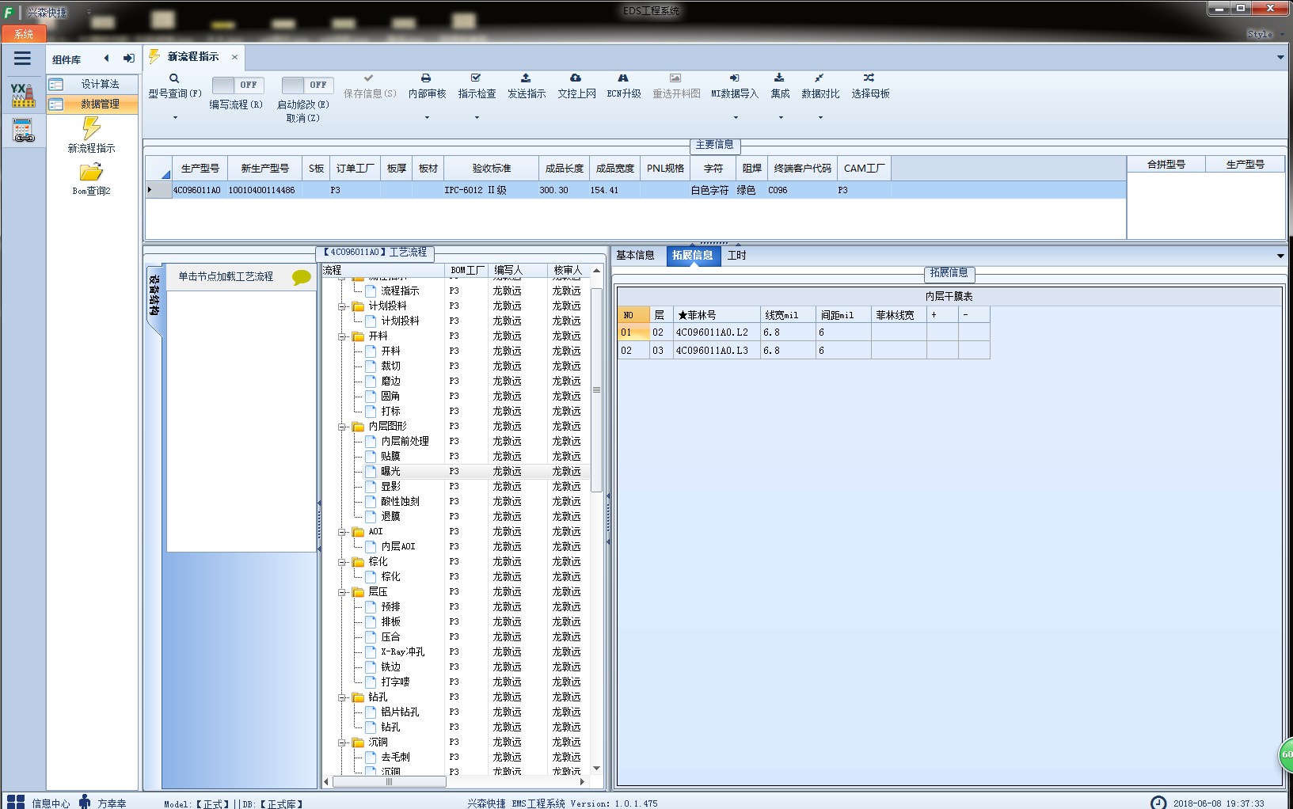
Task: Open 信息中心 windows icon in the status bar
Action: click(16, 802)
